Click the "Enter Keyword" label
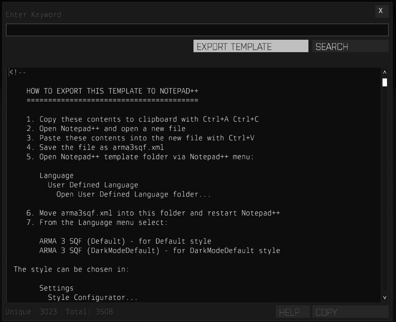The height and width of the screenshot is (322, 396). (x=33, y=15)
